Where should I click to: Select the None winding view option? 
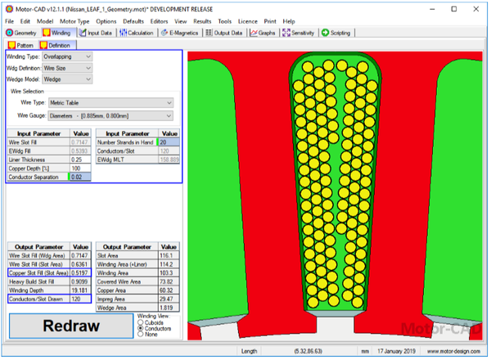coord(140,335)
